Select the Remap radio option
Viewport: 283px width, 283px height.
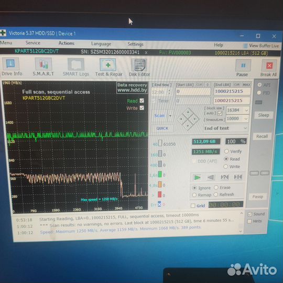194,195
